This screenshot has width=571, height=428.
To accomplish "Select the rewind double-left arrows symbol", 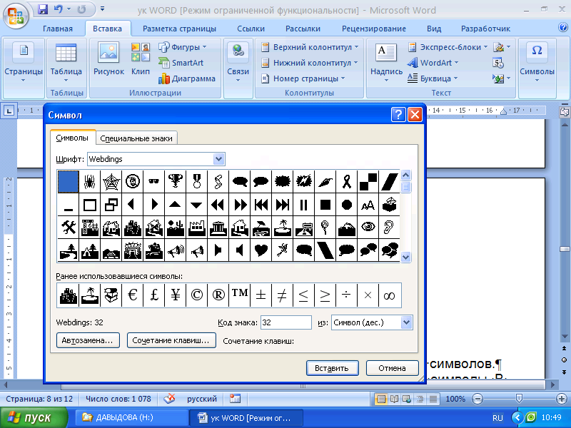I will coord(218,205).
